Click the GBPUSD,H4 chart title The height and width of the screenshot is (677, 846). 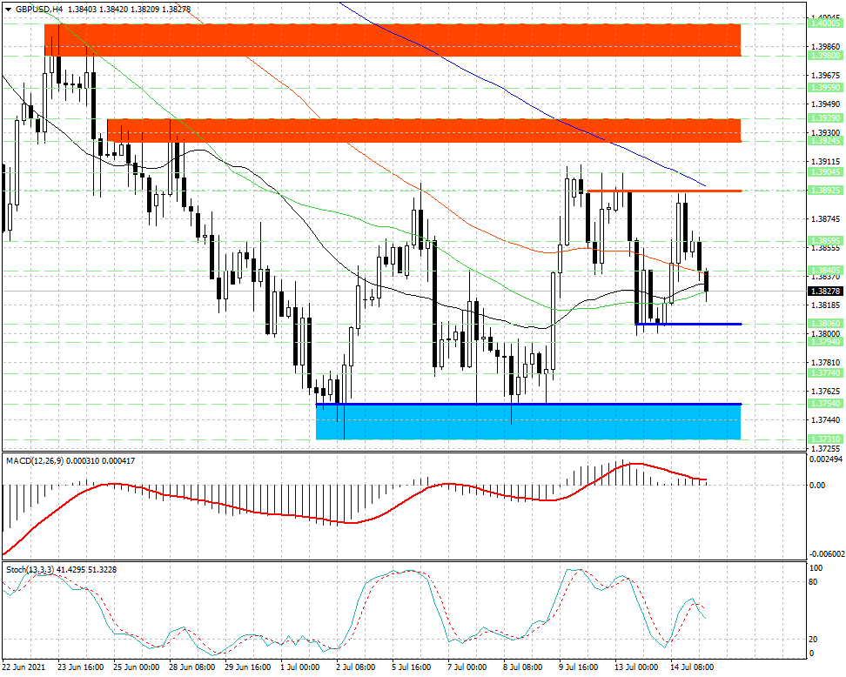(x=37, y=10)
